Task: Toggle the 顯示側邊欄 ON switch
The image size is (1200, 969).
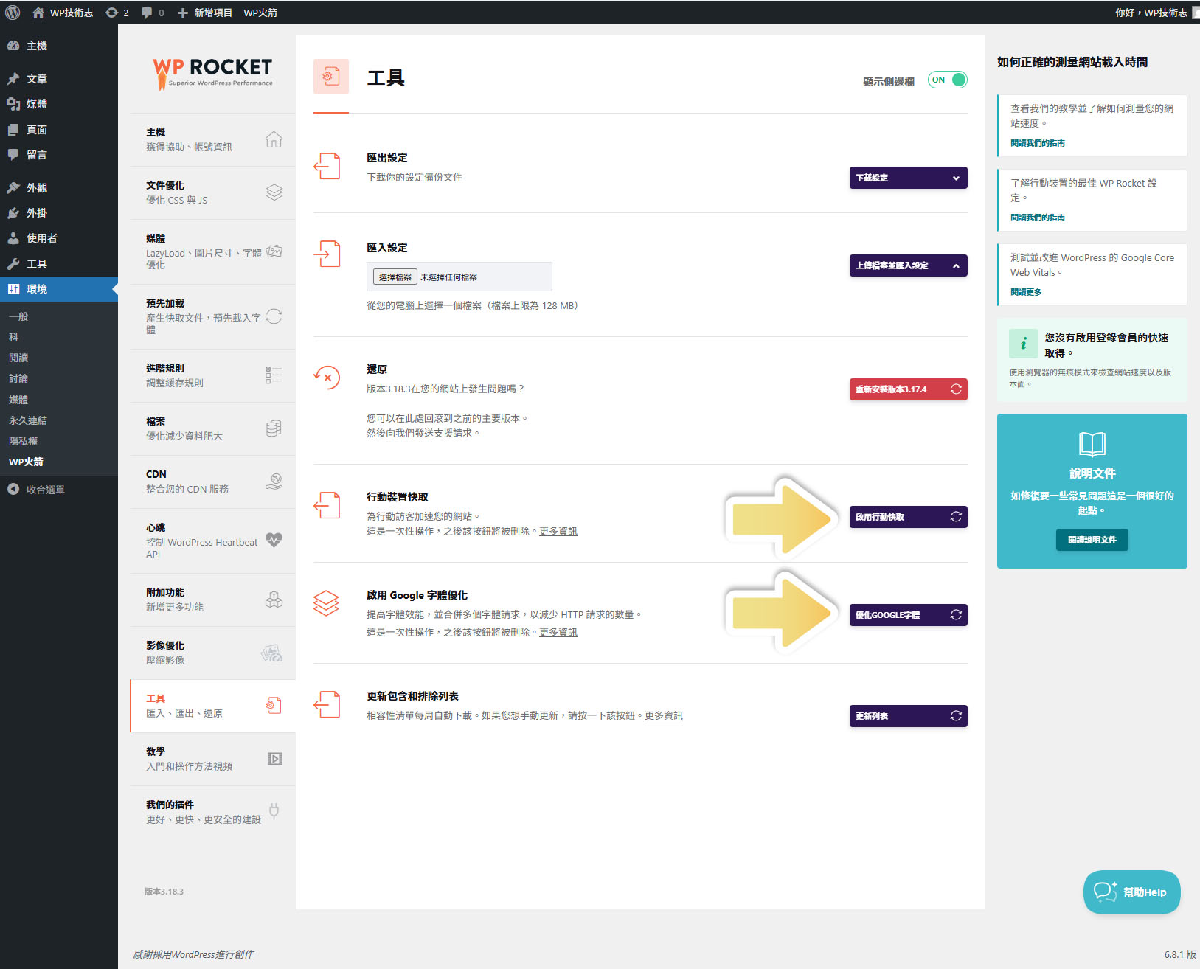Action: pyautogui.click(x=947, y=80)
